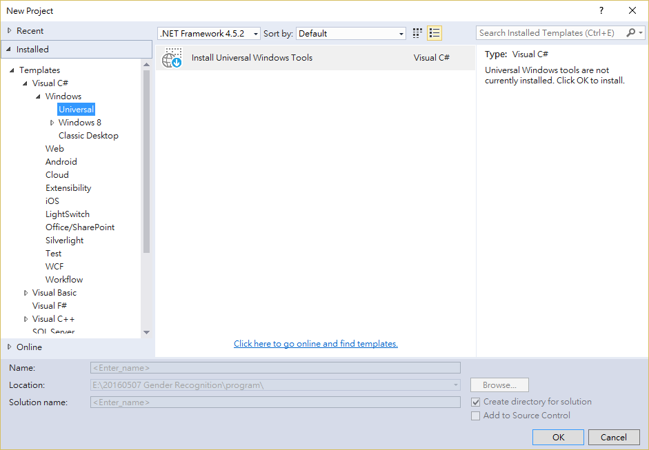The height and width of the screenshot is (450, 649).
Task: Switch to medium icons list view
Action: (435, 33)
